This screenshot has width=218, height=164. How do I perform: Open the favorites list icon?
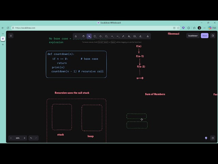(194, 28)
